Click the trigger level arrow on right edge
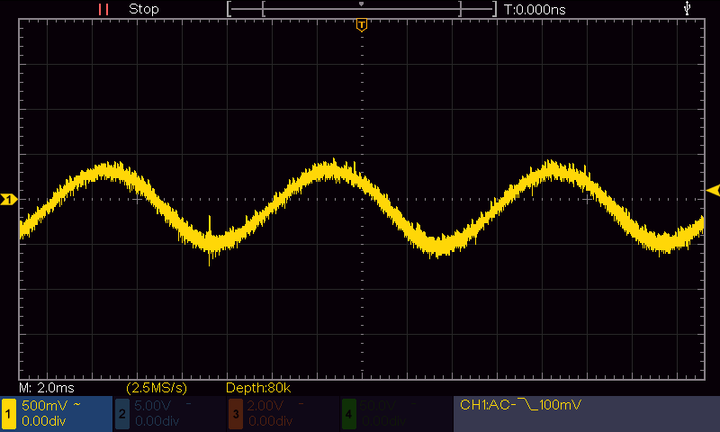The width and height of the screenshot is (720, 432). [713, 190]
